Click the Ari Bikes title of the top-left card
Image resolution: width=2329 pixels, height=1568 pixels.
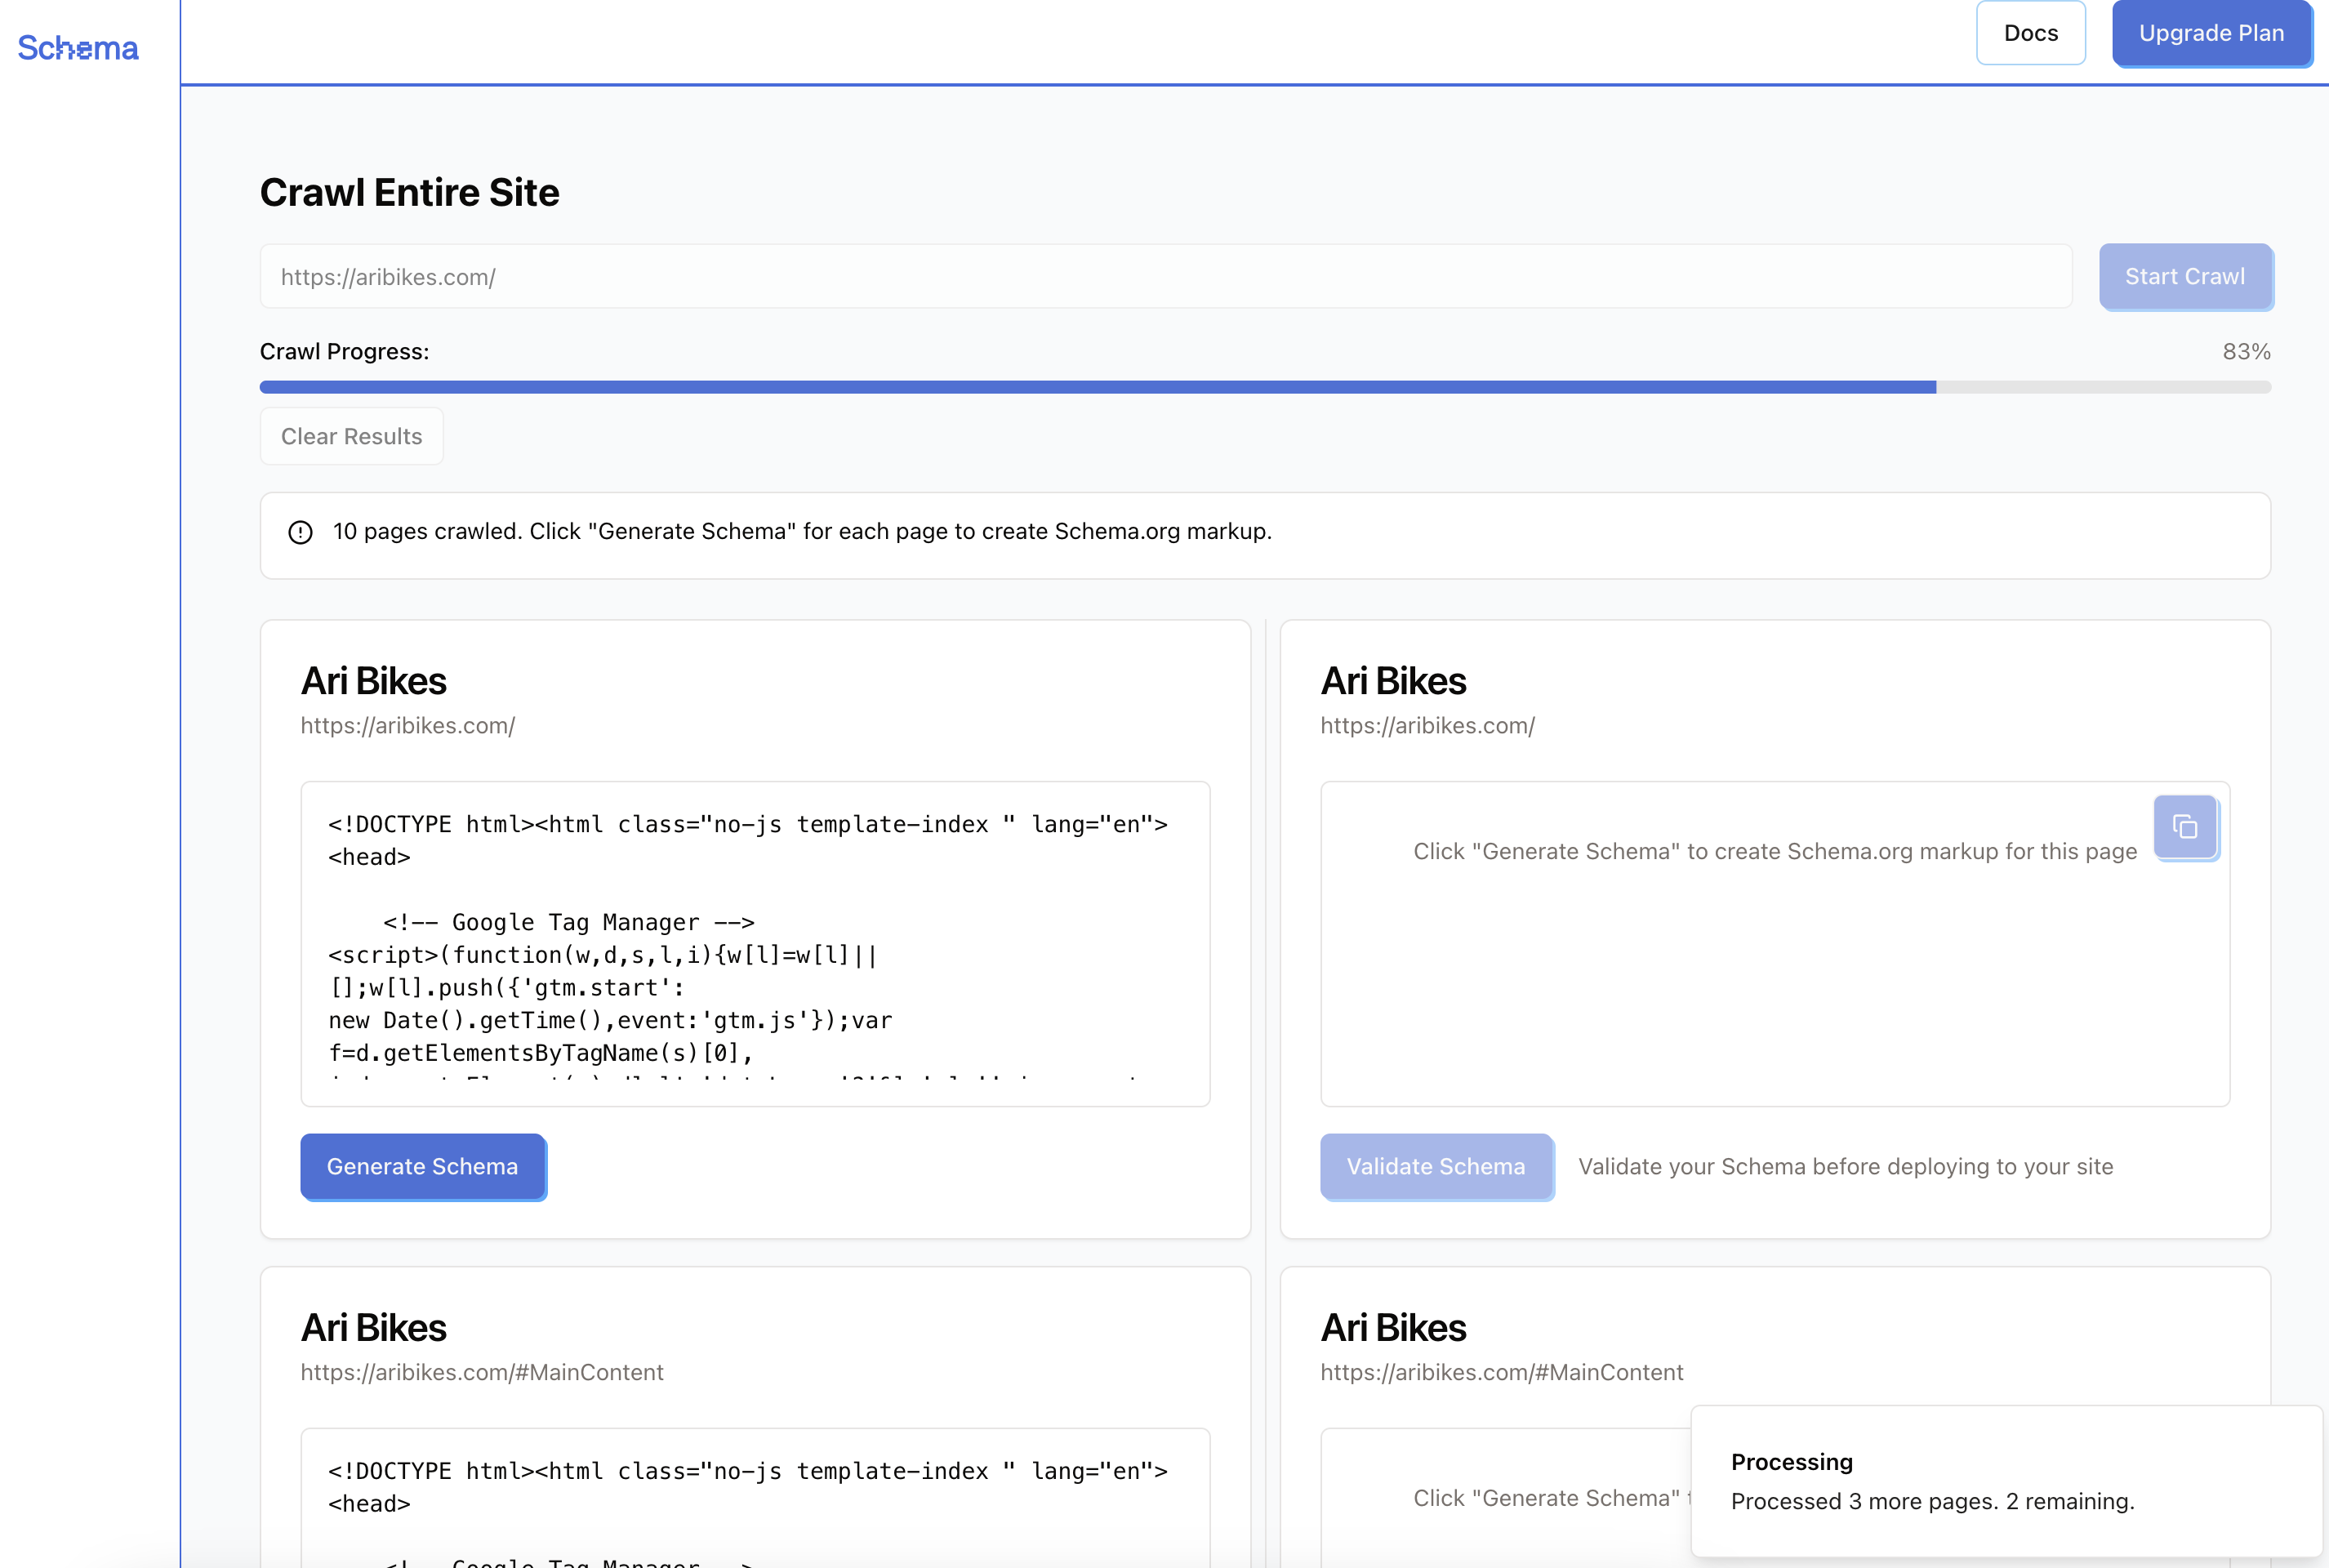click(374, 681)
